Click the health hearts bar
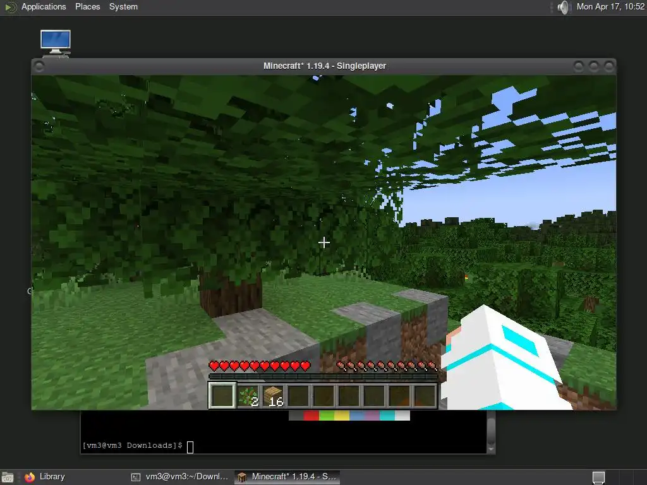647x485 pixels. tap(260, 366)
